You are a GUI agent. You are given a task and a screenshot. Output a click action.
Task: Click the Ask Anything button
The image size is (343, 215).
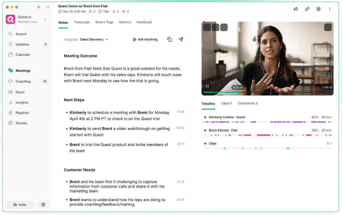point(145,39)
